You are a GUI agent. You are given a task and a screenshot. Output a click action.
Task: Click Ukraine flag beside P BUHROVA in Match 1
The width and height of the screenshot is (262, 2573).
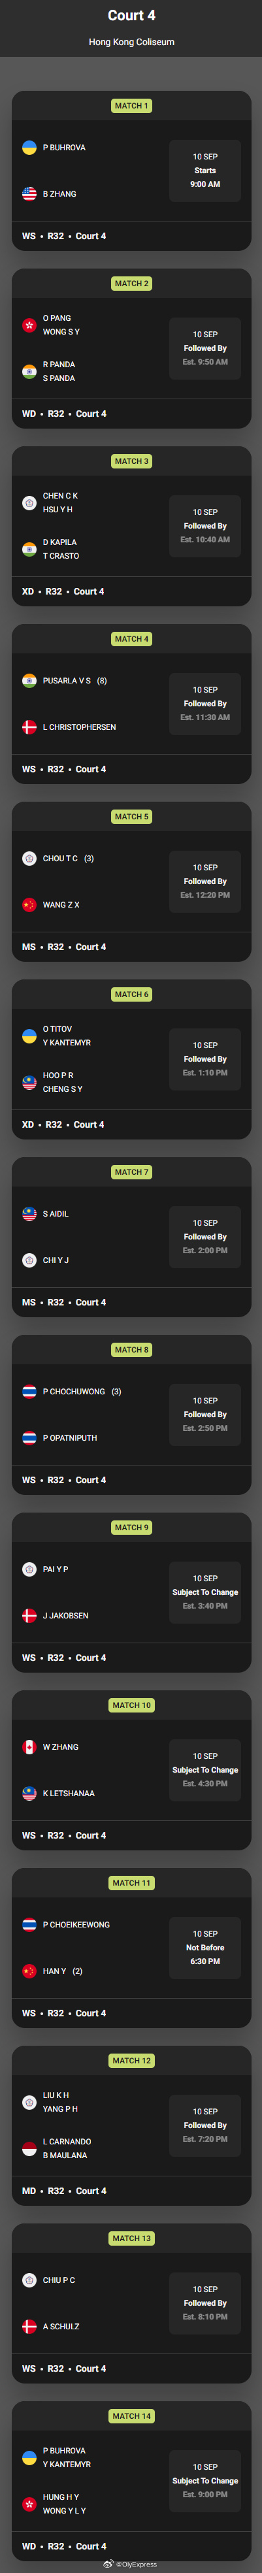tap(29, 148)
